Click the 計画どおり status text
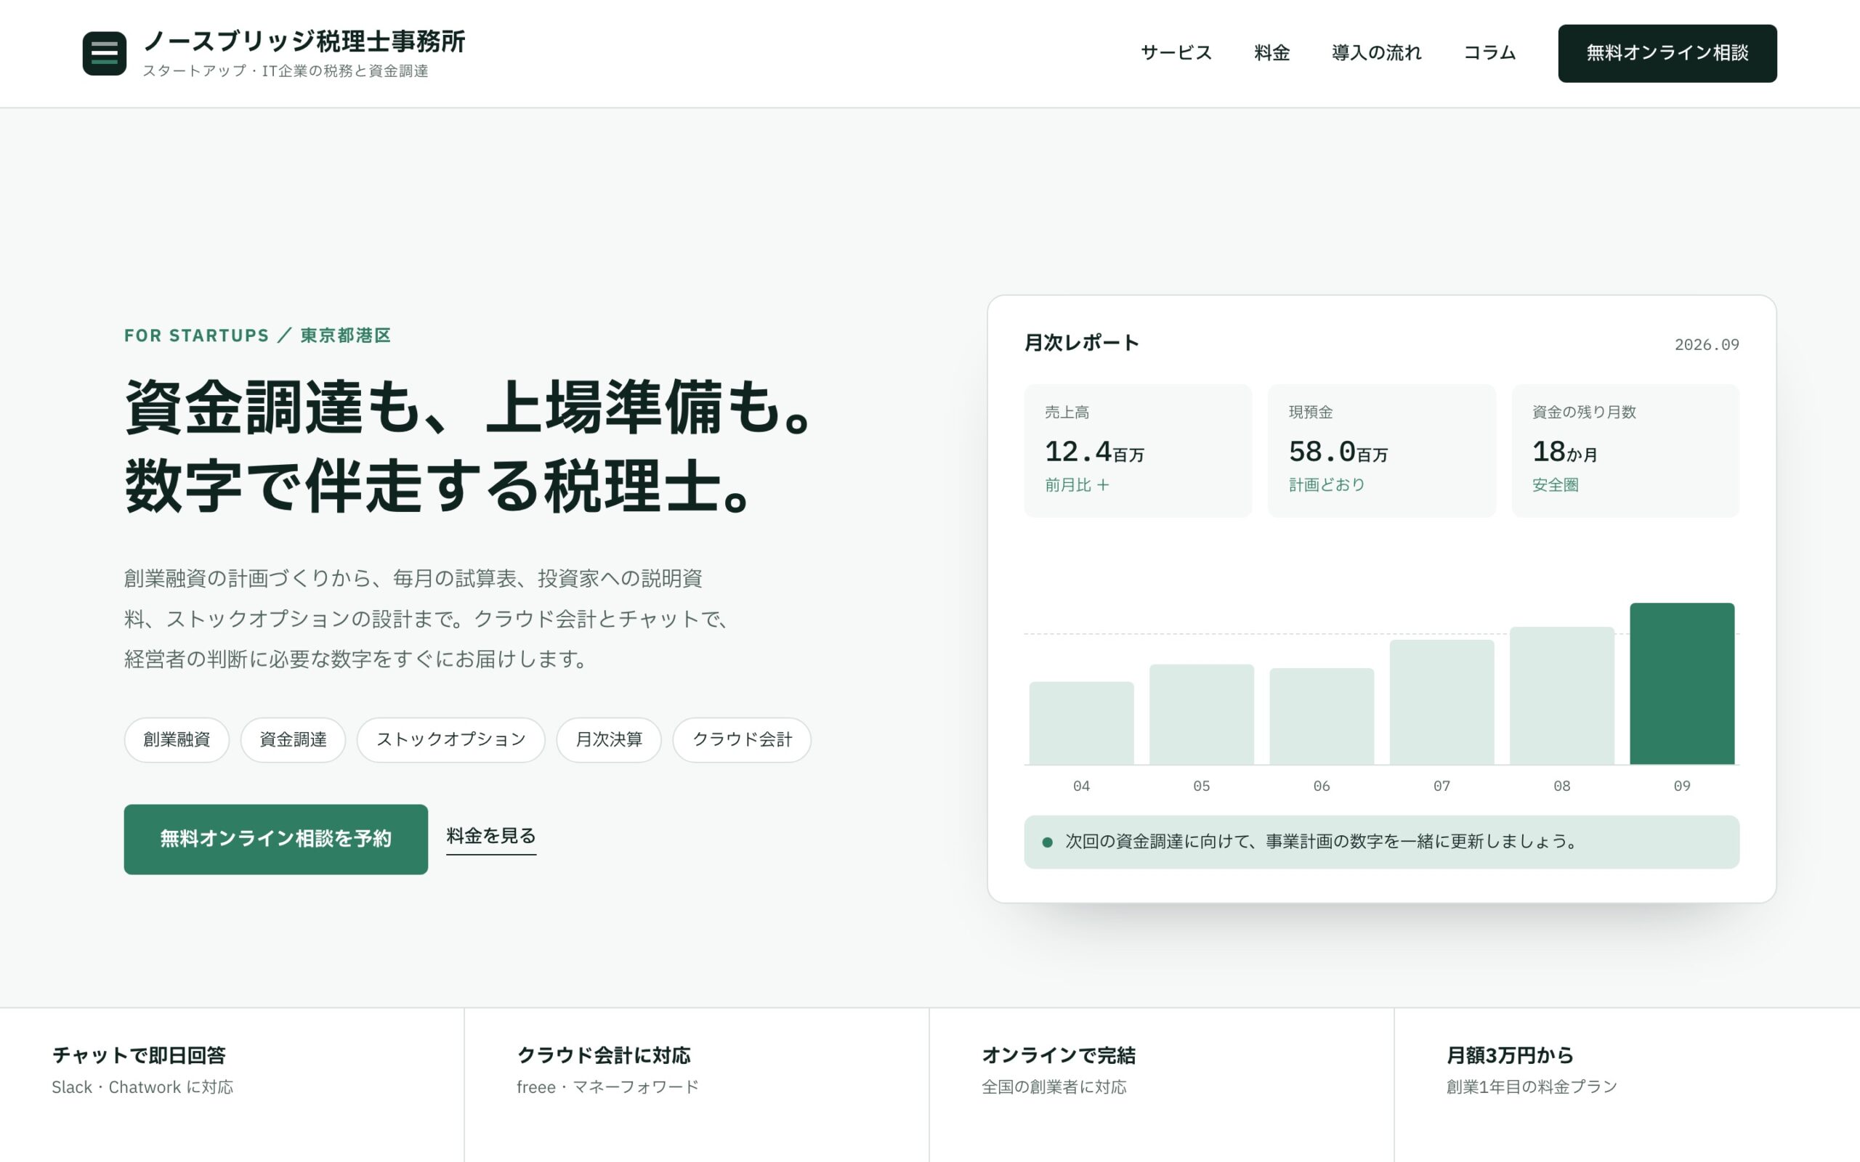 [x=1327, y=485]
